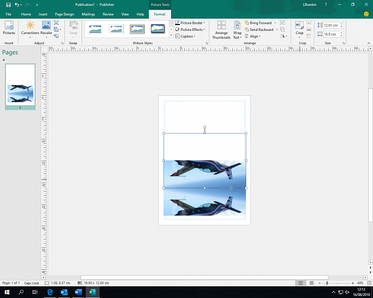Expand the Align dropdown menu
Viewport: 373px width, 298px height.
pos(254,37)
